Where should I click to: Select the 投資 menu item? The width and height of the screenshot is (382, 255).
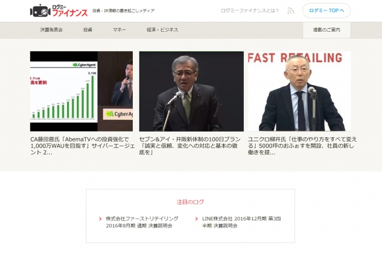[x=88, y=30]
